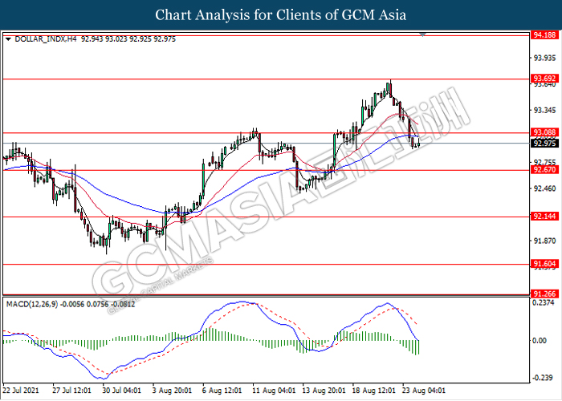Image resolution: width=562 pixels, height=401 pixels.
Task: Click the triangle arrow beside DOLLAR_INDX.H4
Action: tap(8, 38)
